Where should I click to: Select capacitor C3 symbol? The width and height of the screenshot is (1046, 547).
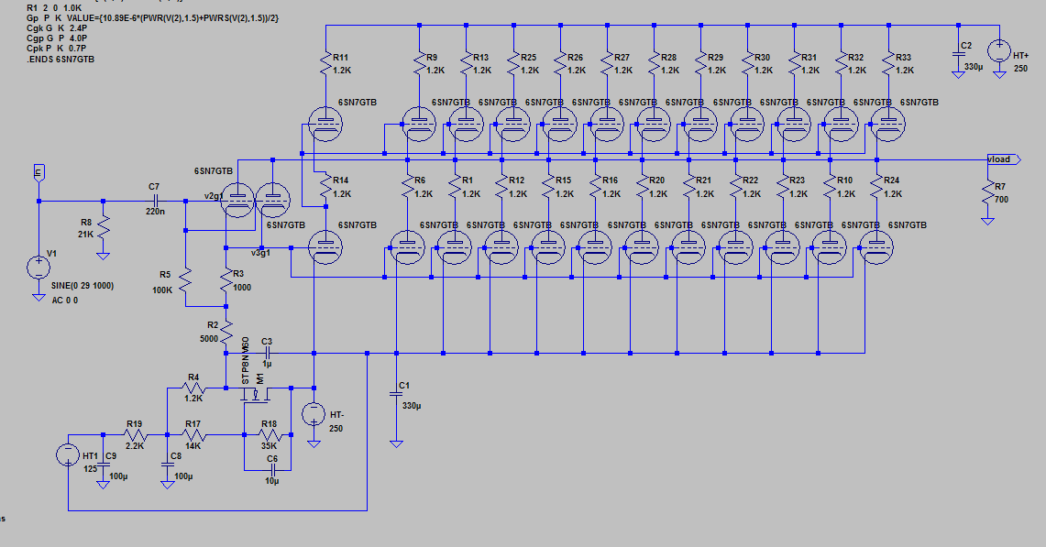[x=267, y=353]
